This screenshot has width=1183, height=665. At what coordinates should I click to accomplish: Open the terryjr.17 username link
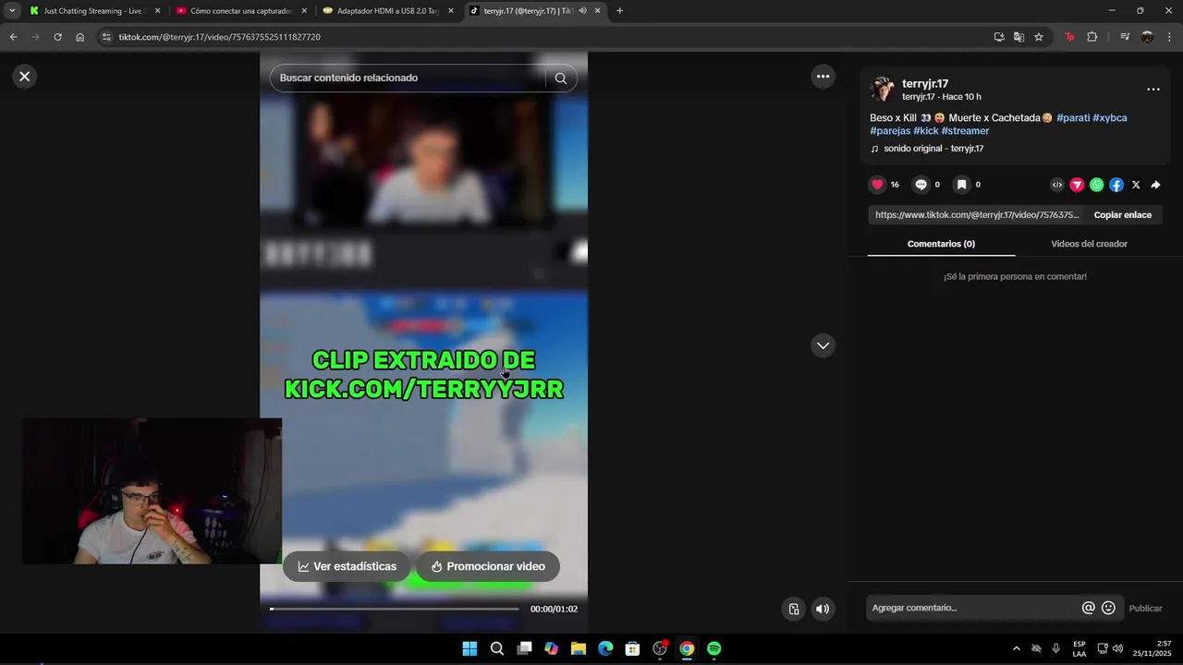click(925, 84)
